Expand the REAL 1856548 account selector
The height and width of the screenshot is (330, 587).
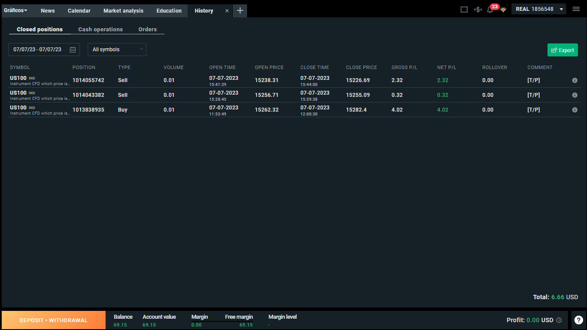(x=539, y=9)
